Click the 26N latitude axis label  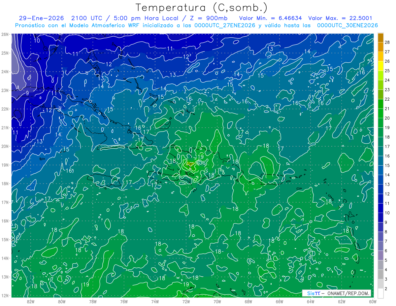point(5,34)
